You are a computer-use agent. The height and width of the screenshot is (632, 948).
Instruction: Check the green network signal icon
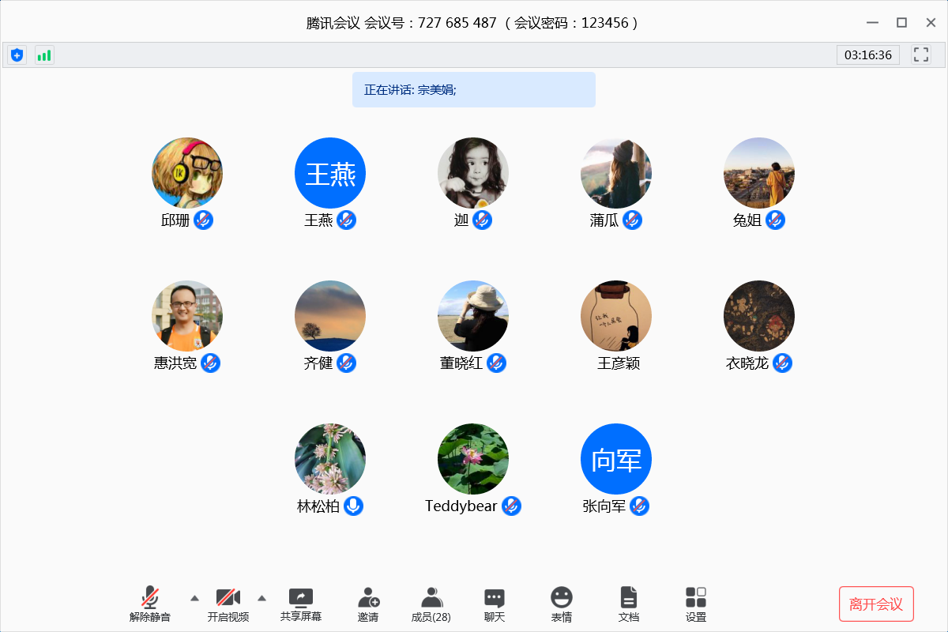pos(44,55)
